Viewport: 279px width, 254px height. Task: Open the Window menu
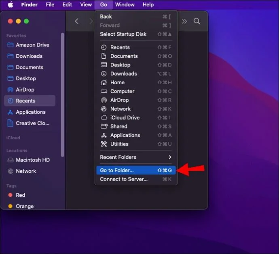tap(125, 4)
